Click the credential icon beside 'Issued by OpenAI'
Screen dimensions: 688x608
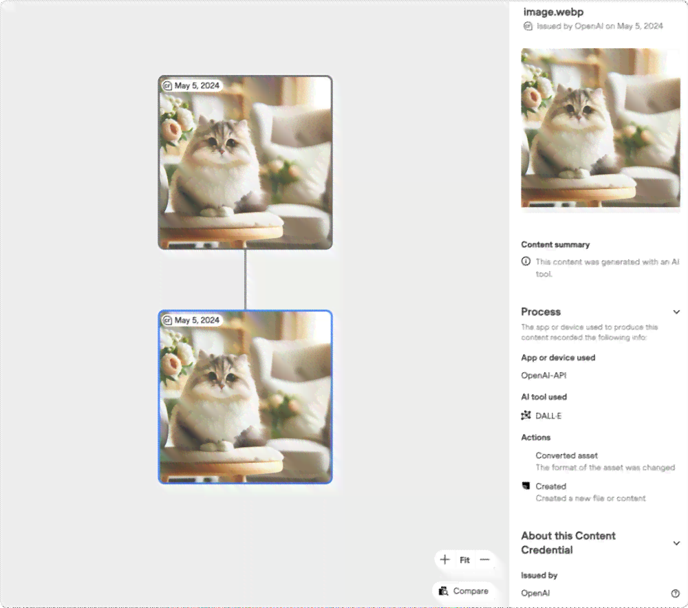[528, 26]
